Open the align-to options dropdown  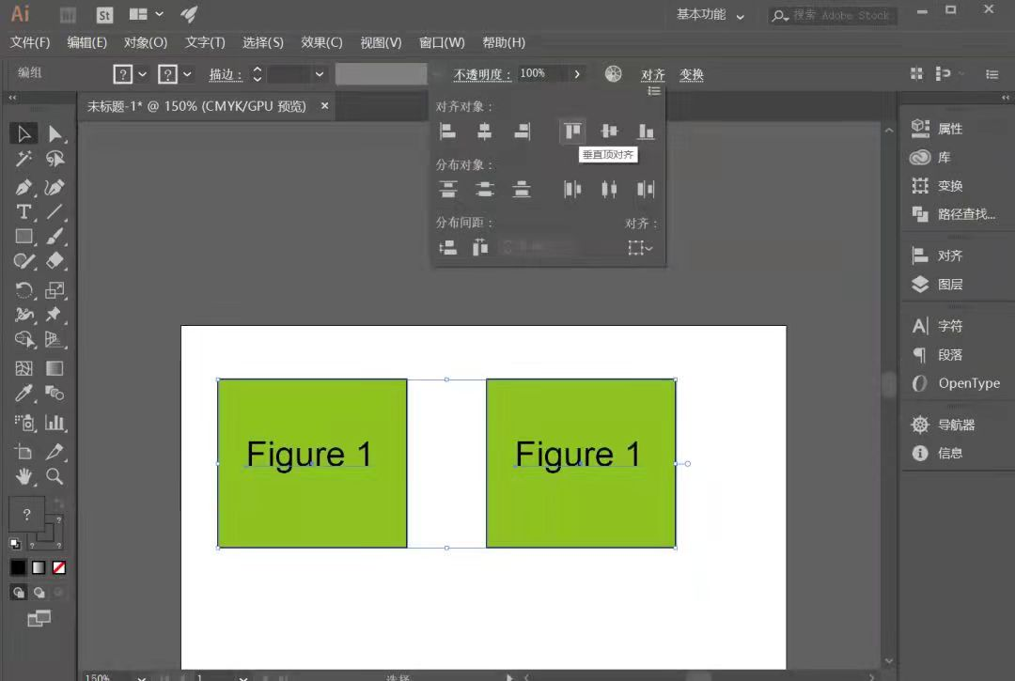[640, 248]
